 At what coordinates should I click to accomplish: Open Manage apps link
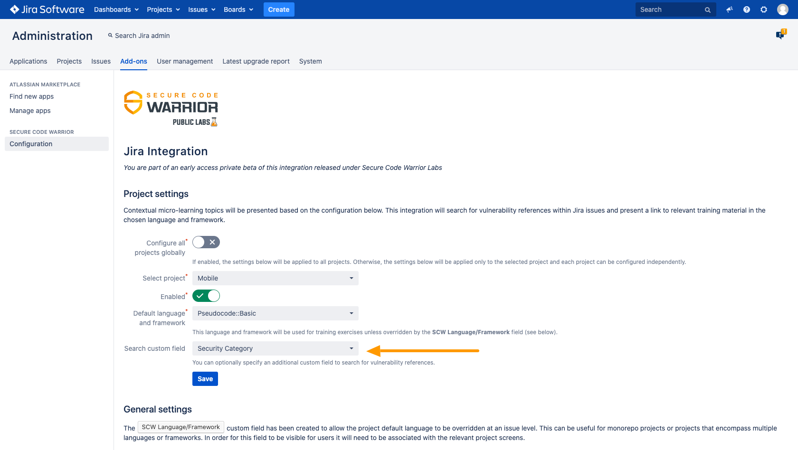(x=30, y=111)
